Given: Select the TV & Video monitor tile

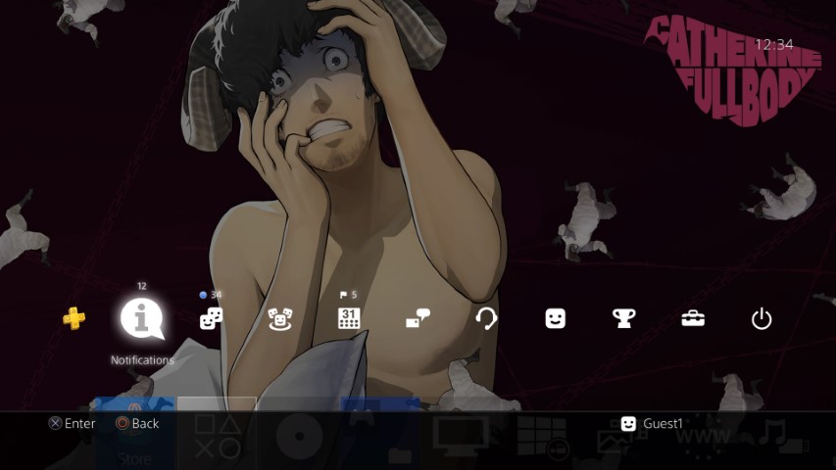Looking at the screenshot, I should [x=461, y=436].
